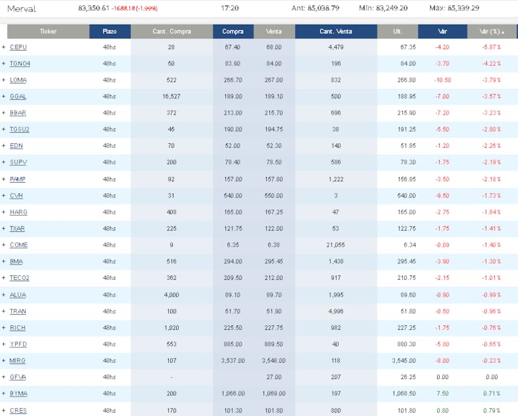Viewport: 518px width, 416px height.
Task: Click the TGSU2 ticker link
Action: click(x=19, y=130)
